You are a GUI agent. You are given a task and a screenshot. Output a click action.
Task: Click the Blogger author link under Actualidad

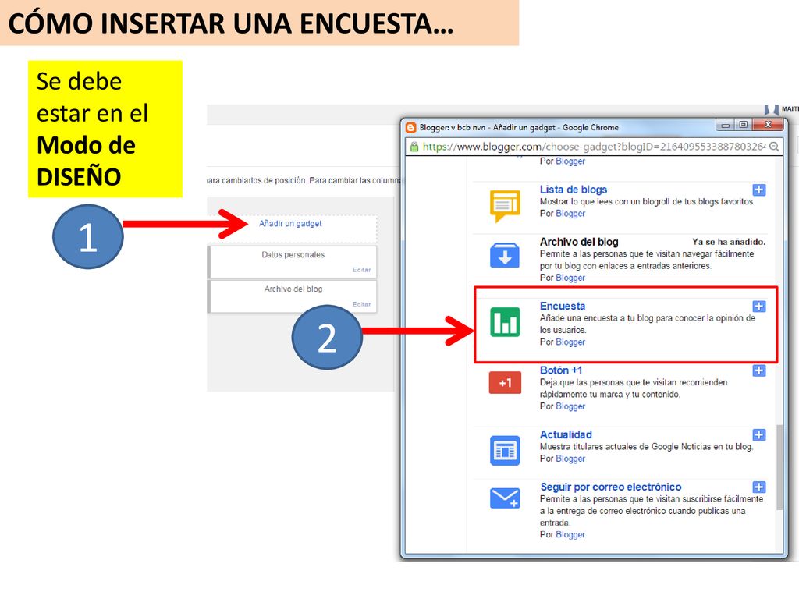pos(570,459)
